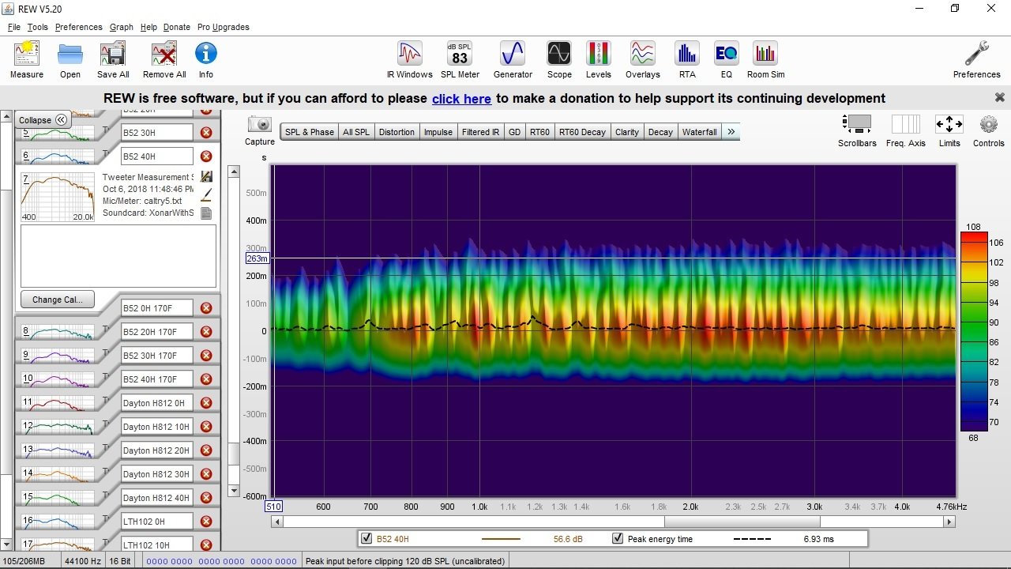This screenshot has height=569, width=1011.
Task: Uncheck the B52 40H trace checkbox
Action: (x=366, y=538)
